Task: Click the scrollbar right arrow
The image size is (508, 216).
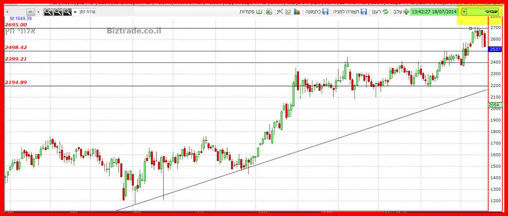Action: click(x=39, y=12)
